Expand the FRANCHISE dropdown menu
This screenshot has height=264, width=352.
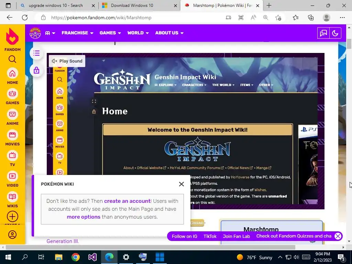pos(77,33)
